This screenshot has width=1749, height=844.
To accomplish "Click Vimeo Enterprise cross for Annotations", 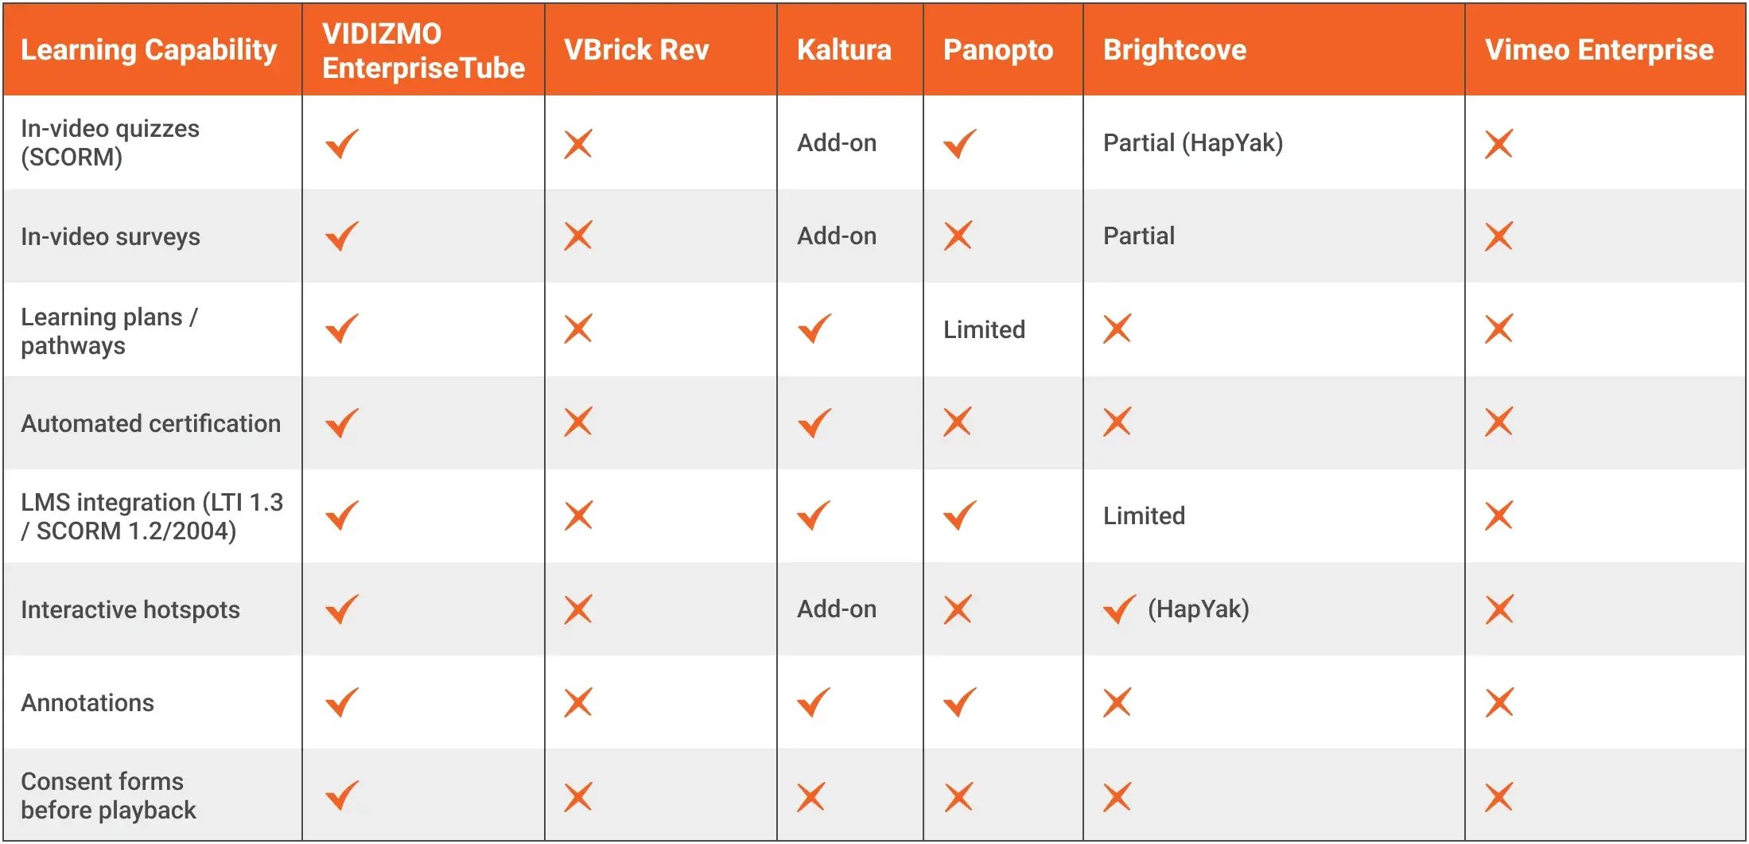I will click(x=1499, y=702).
